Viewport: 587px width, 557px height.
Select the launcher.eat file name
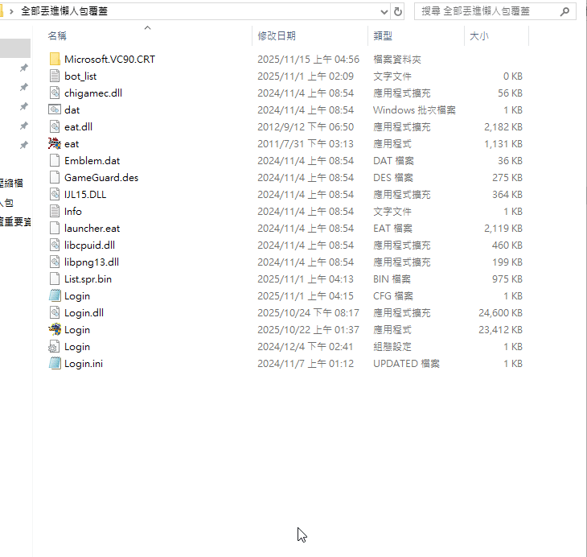click(x=92, y=228)
